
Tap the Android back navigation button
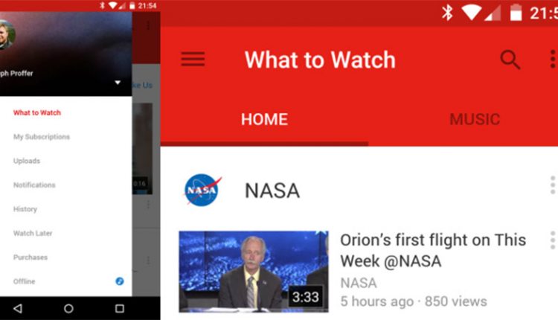[18, 308]
